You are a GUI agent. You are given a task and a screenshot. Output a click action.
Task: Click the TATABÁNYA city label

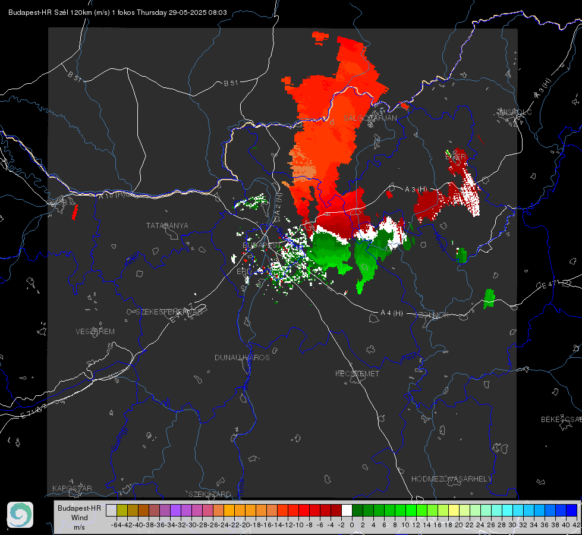tap(167, 225)
